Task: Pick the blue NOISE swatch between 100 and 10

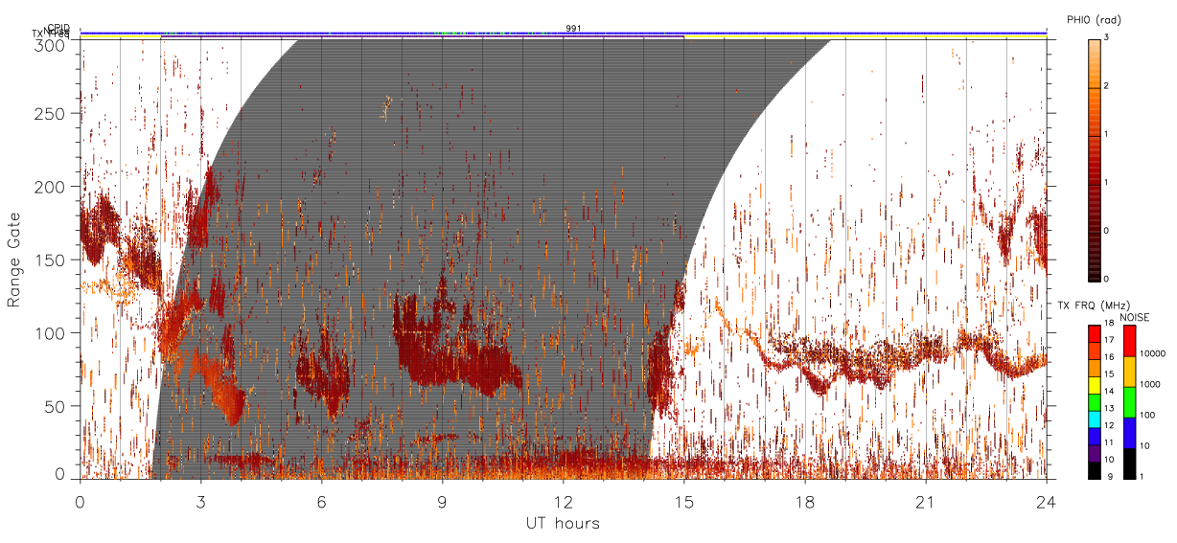Action: [x=1129, y=433]
